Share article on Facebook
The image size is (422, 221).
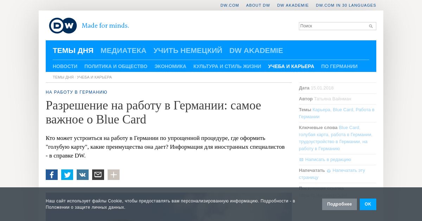[52, 175]
